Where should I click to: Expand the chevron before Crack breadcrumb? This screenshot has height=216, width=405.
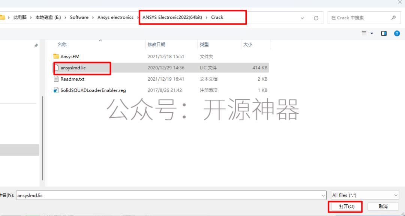pyautogui.click(x=207, y=18)
